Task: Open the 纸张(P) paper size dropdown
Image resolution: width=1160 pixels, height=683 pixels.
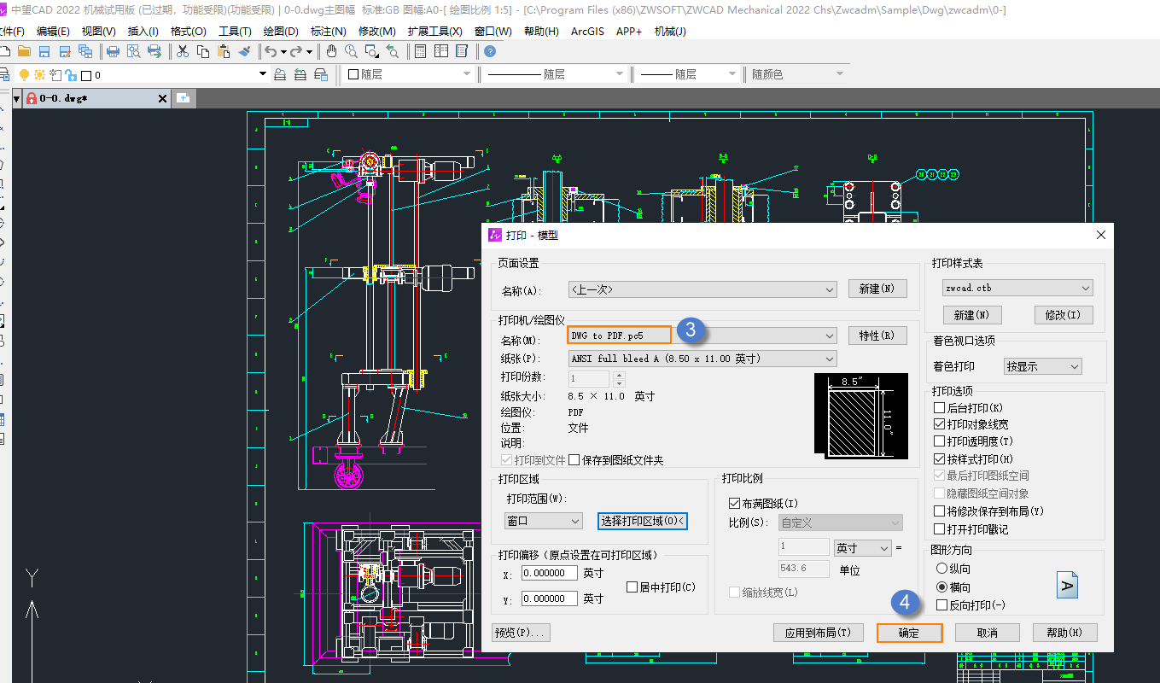Action: coord(702,359)
